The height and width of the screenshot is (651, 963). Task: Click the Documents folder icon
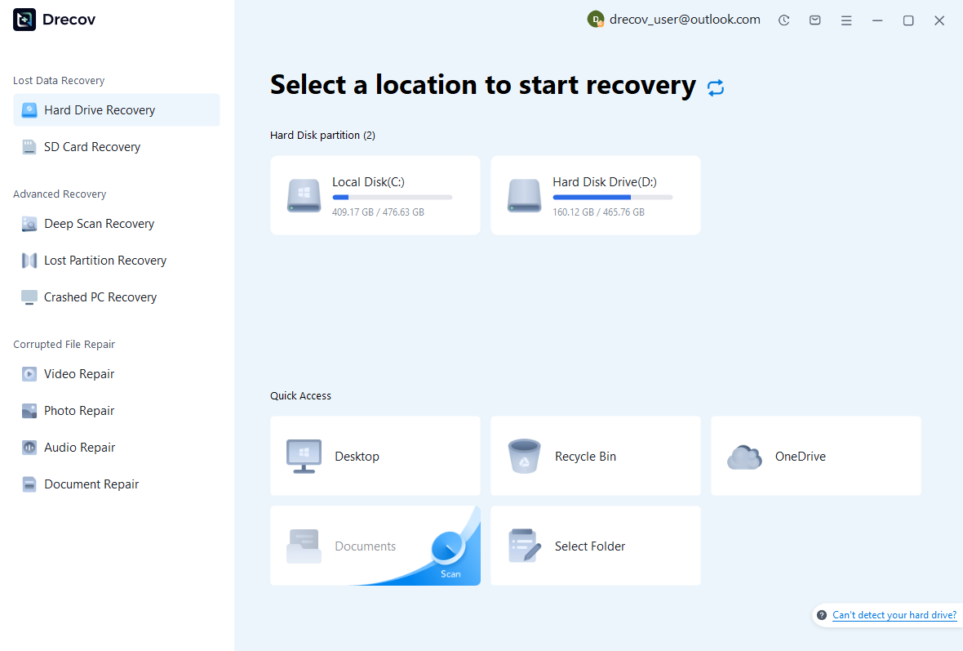[x=304, y=546]
